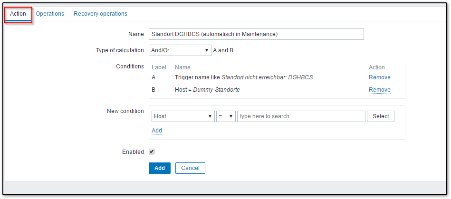Image resolution: width=451 pixels, height=199 pixels.
Task: Expand the new condition Host type dropdown
Action: click(x=183, y=116)
